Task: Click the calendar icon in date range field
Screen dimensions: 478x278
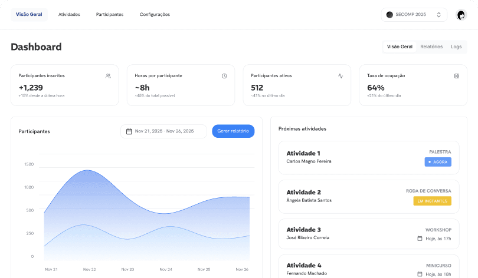Action: point(129,131)
